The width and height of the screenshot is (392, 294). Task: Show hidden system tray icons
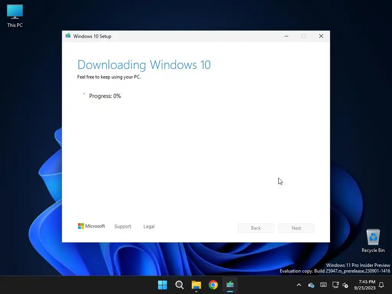pyautogui.click(x=299, y=285)
